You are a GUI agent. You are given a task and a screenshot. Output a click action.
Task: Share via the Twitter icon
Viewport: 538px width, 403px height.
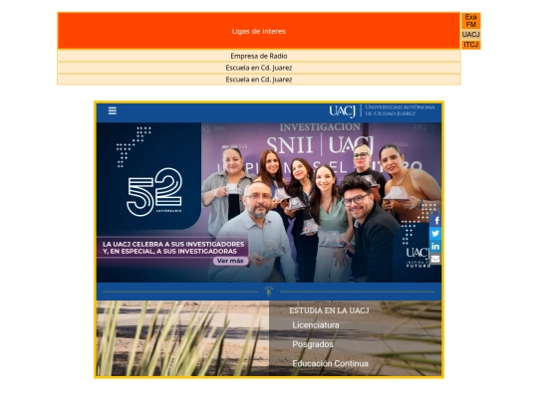pos(435,234)
